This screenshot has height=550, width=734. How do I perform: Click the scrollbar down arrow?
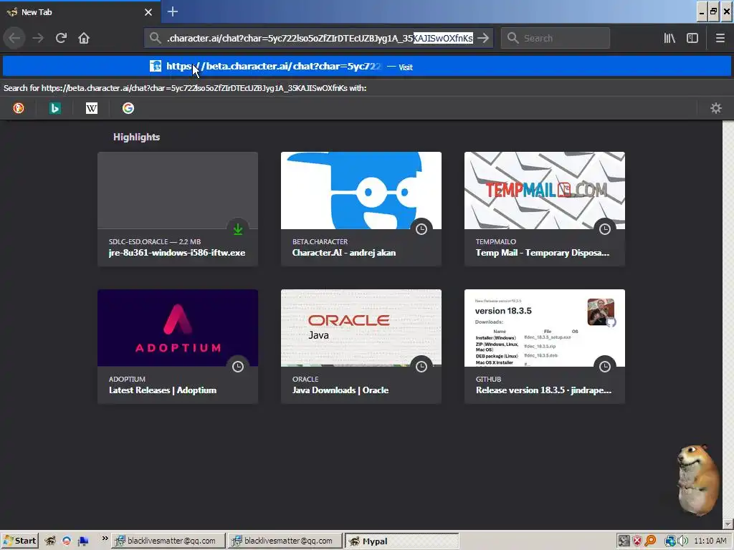(x=728, y=524)
